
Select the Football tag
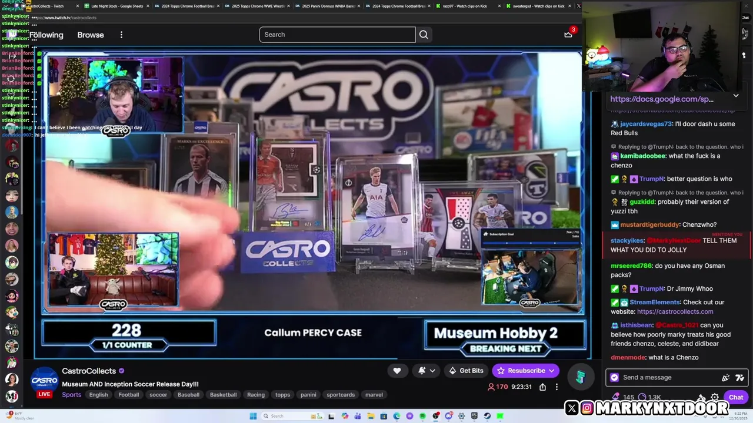click(128, 395)
